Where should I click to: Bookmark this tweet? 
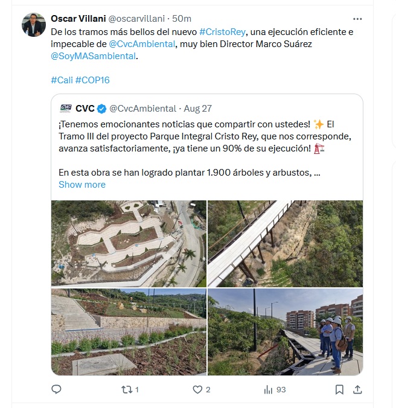(339, 389)
